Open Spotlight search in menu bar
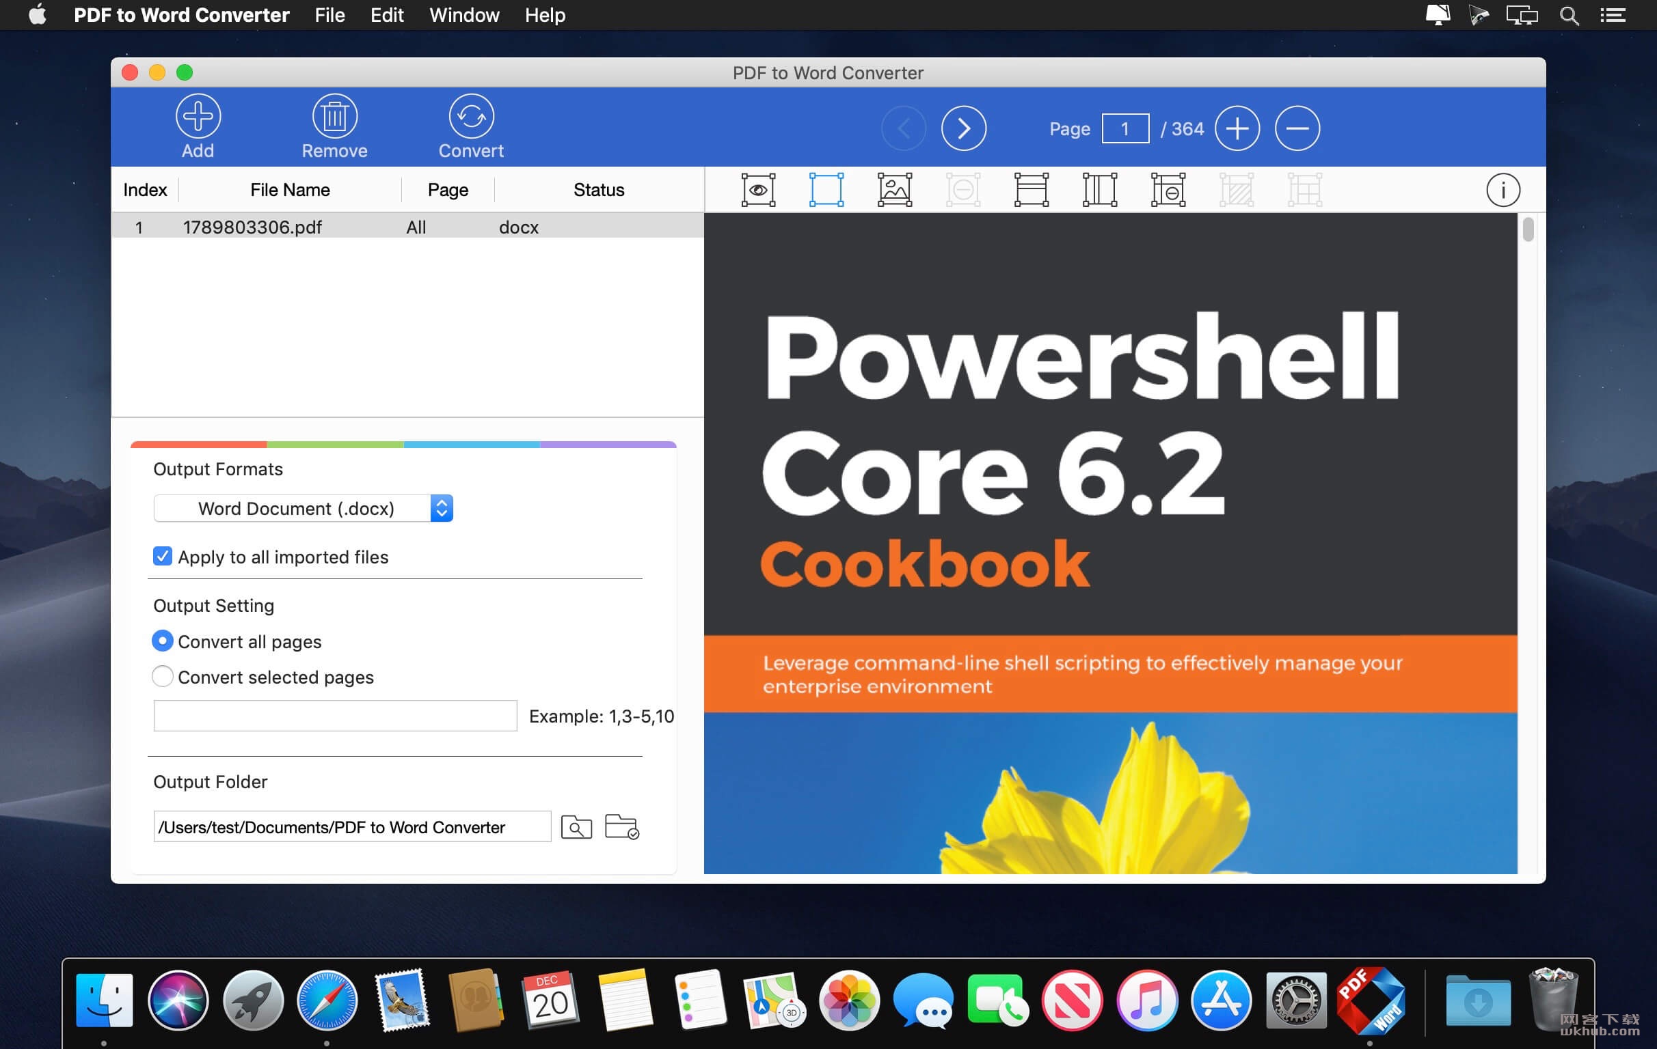This screenshot has height=1049, width=1657. [1570, 15]
